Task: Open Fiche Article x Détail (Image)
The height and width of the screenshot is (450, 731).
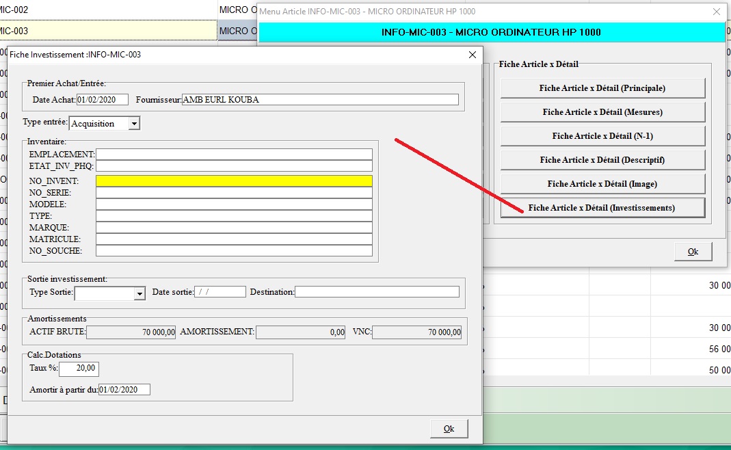Action: click(x=602, y=184)
